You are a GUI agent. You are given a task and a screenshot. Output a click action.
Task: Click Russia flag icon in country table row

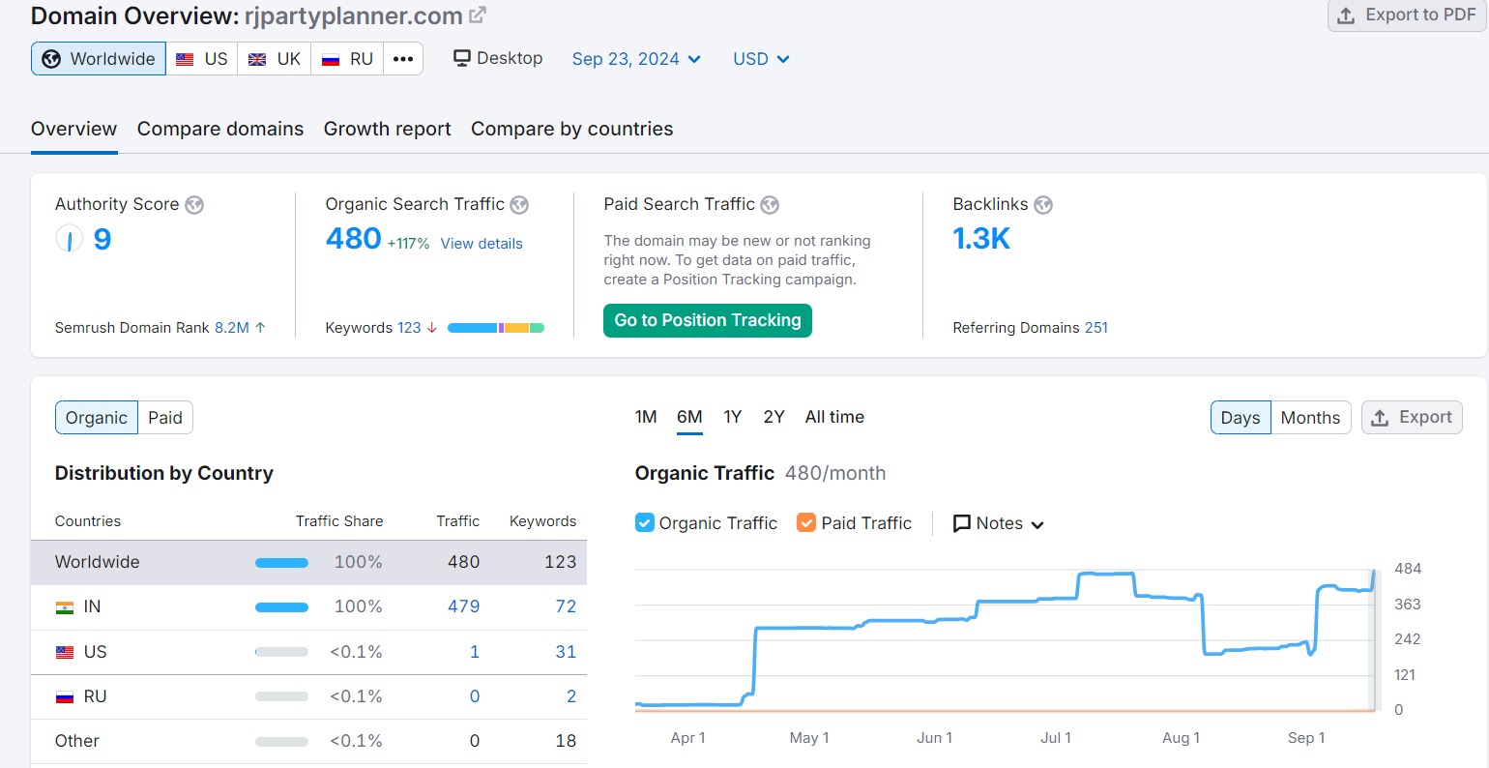(x=65, y=696)
